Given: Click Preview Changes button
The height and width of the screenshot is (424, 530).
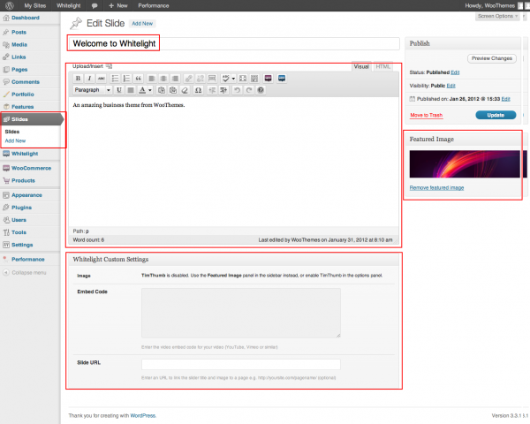Looking at the screenshot, I should pos(492,58).
